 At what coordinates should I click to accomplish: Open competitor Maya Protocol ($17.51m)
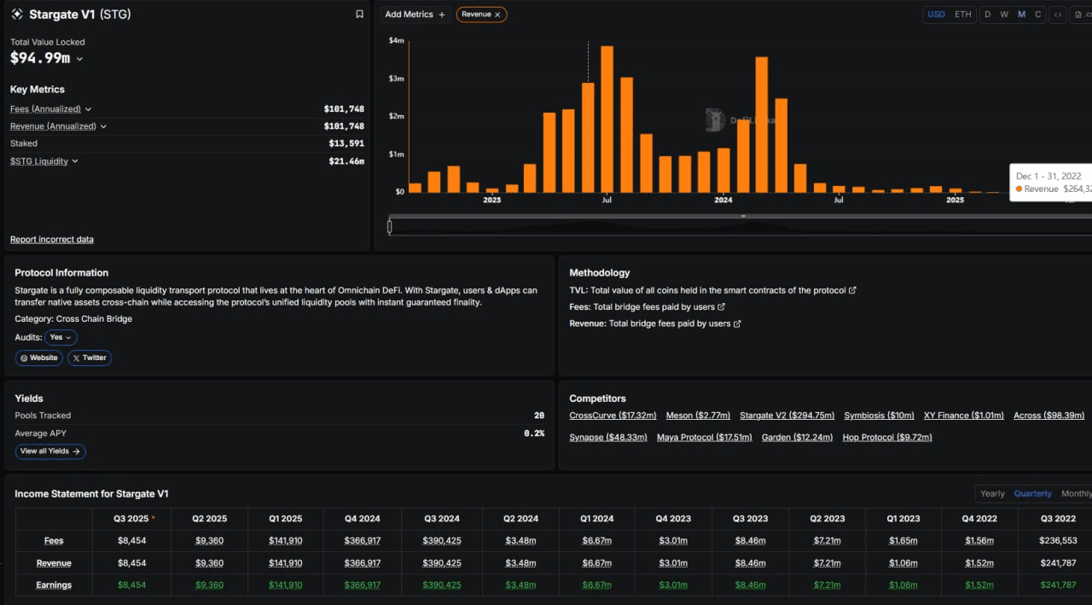(x=705, y=437)
